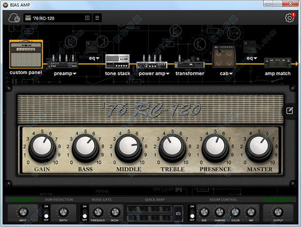Image resolution: width=301 pixels, height=227 pixels.
Task: Select the custom panel amp head
Action: tap(26, 54)
